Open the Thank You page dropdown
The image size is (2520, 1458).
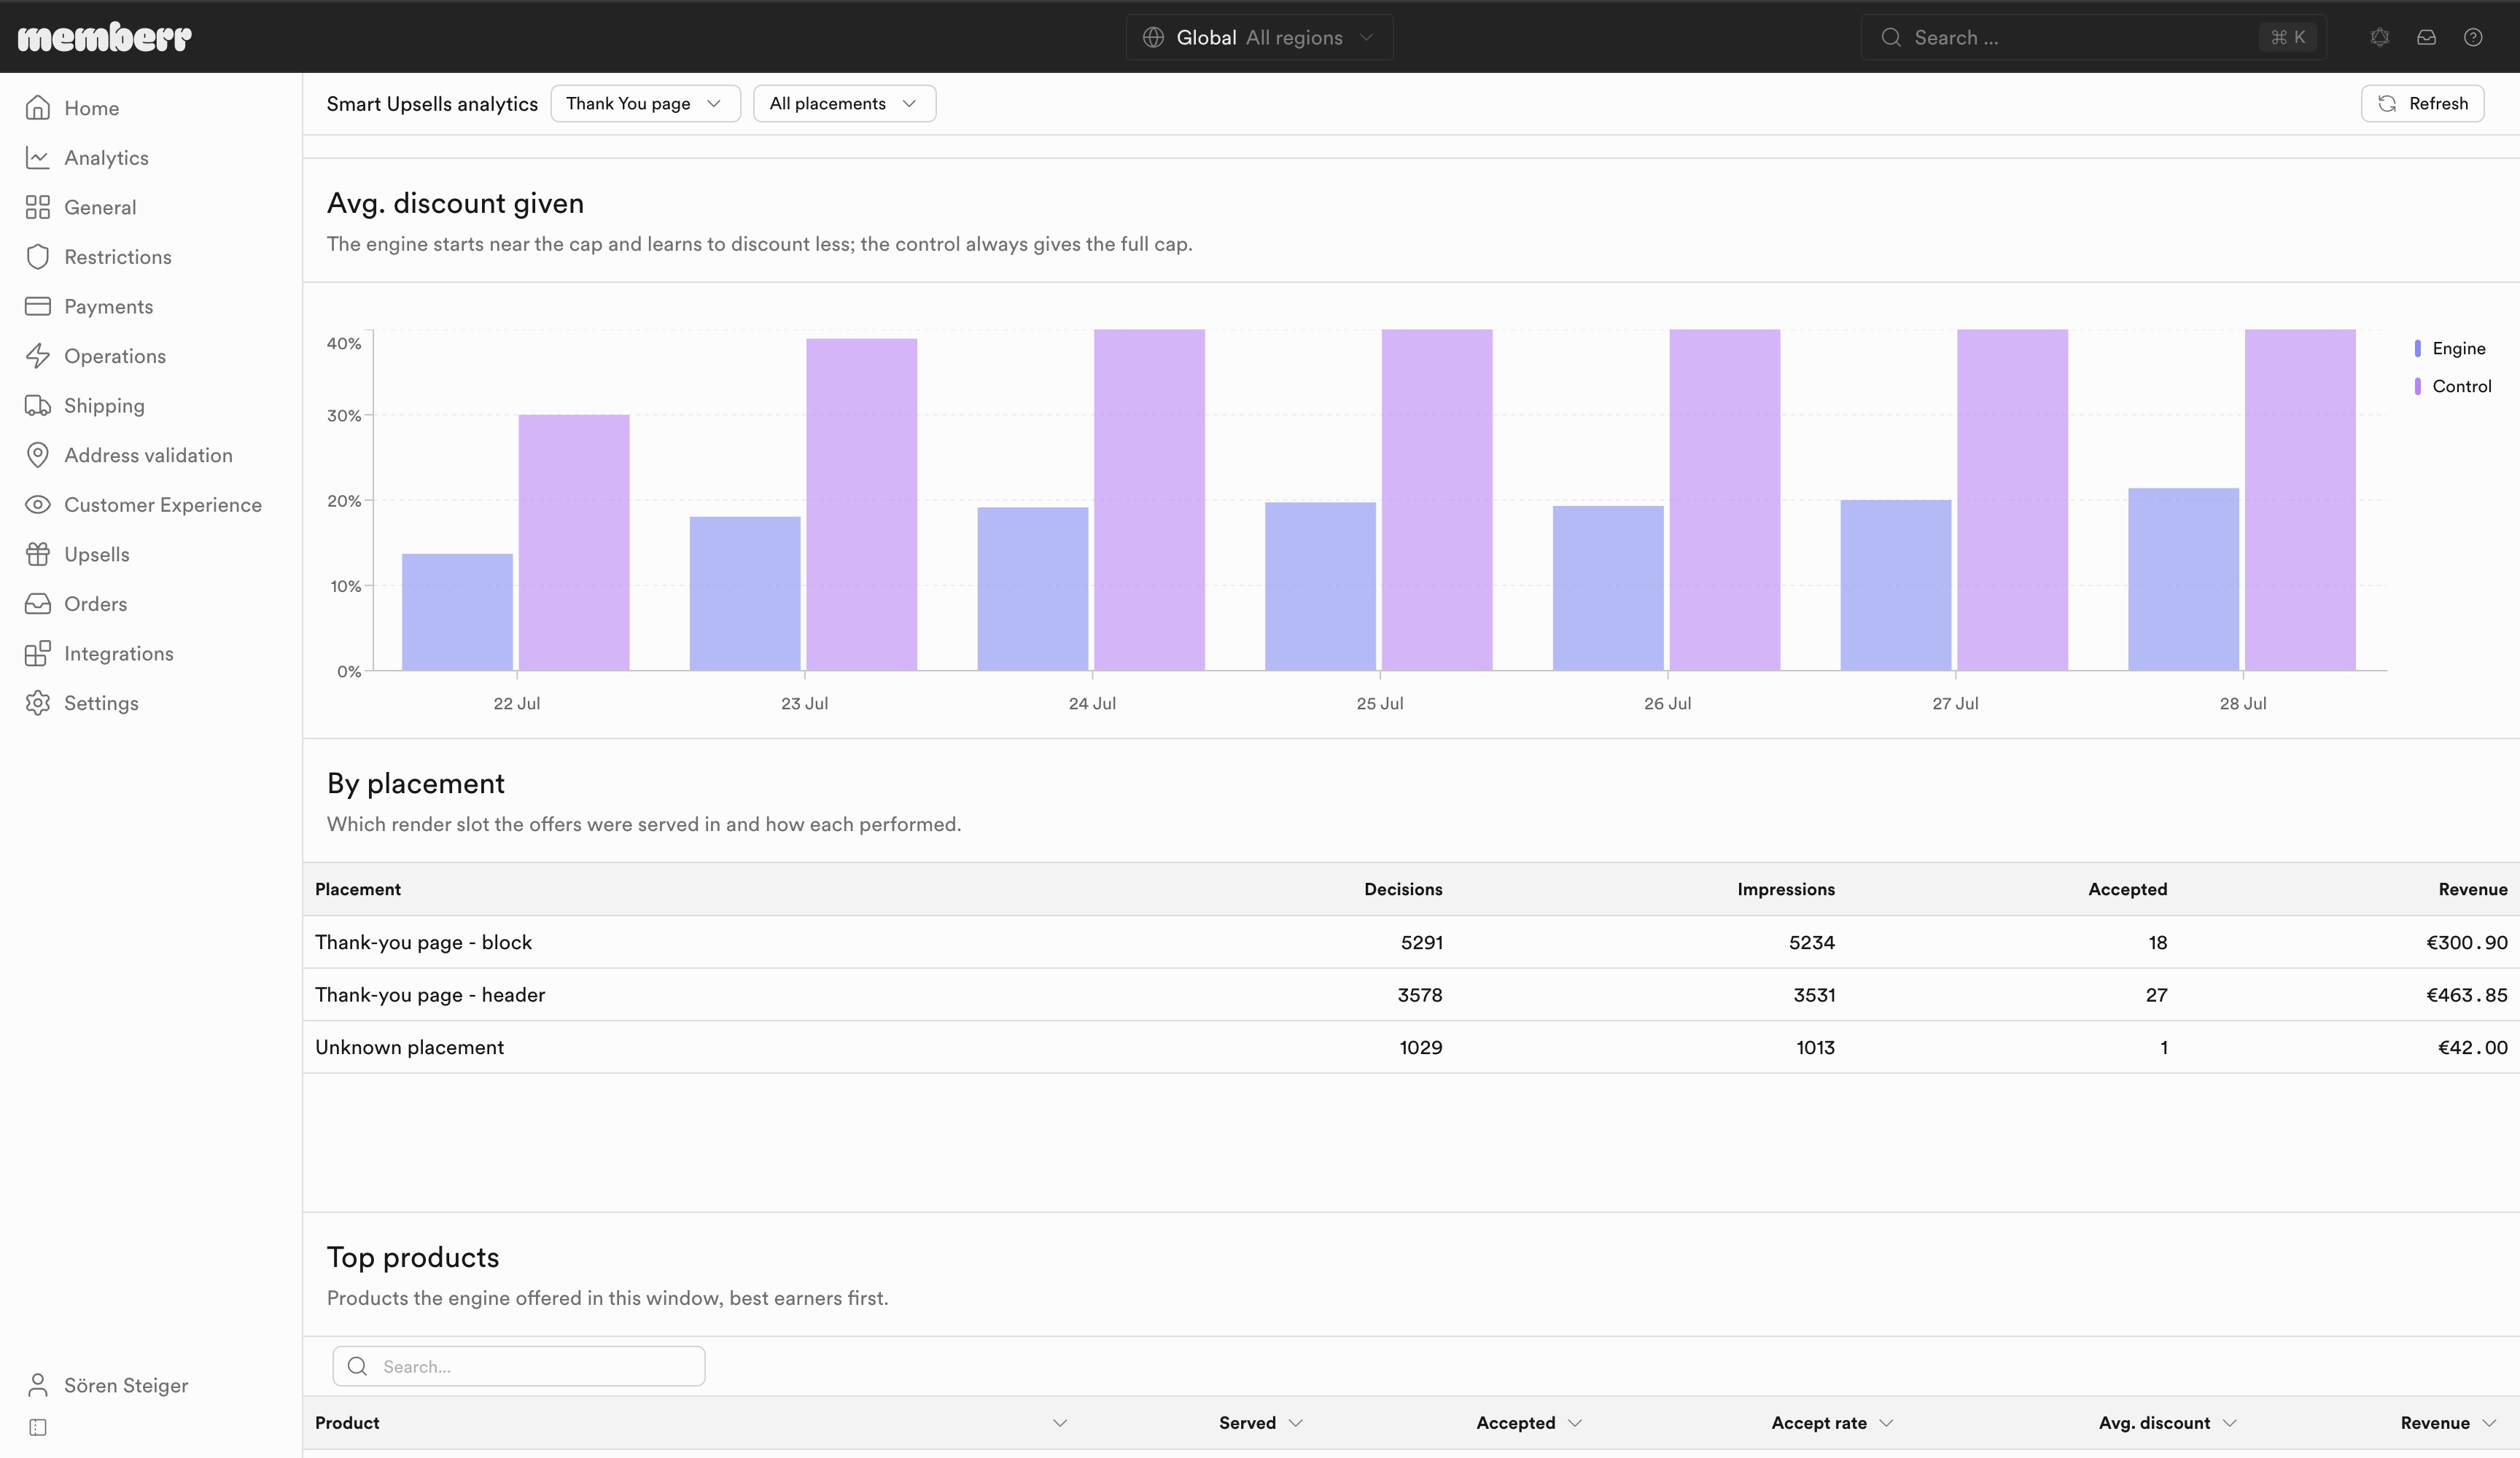click(x=645, y=103)
